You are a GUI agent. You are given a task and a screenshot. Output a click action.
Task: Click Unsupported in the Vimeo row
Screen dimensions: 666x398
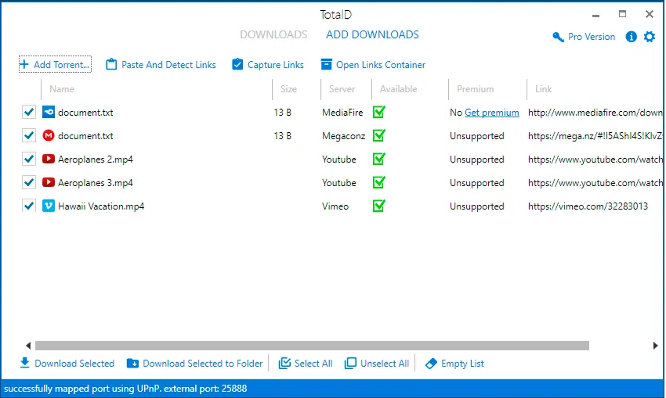coord(477,206)
